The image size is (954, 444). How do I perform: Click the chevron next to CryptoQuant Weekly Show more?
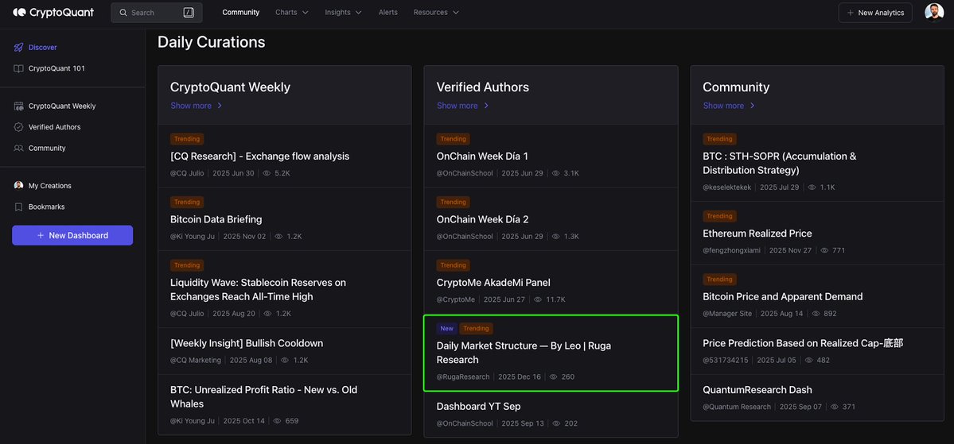coord(220,106)
